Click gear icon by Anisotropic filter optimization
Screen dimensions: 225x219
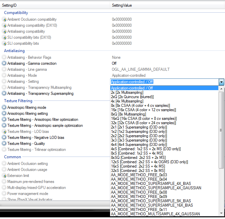[x=4, y=120]
